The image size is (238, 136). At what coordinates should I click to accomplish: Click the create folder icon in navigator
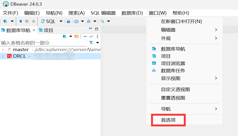[77, 36]
